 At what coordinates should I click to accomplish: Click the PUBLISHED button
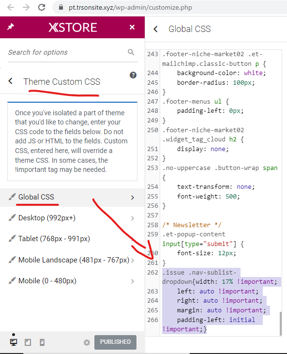(x=115, y=342)
